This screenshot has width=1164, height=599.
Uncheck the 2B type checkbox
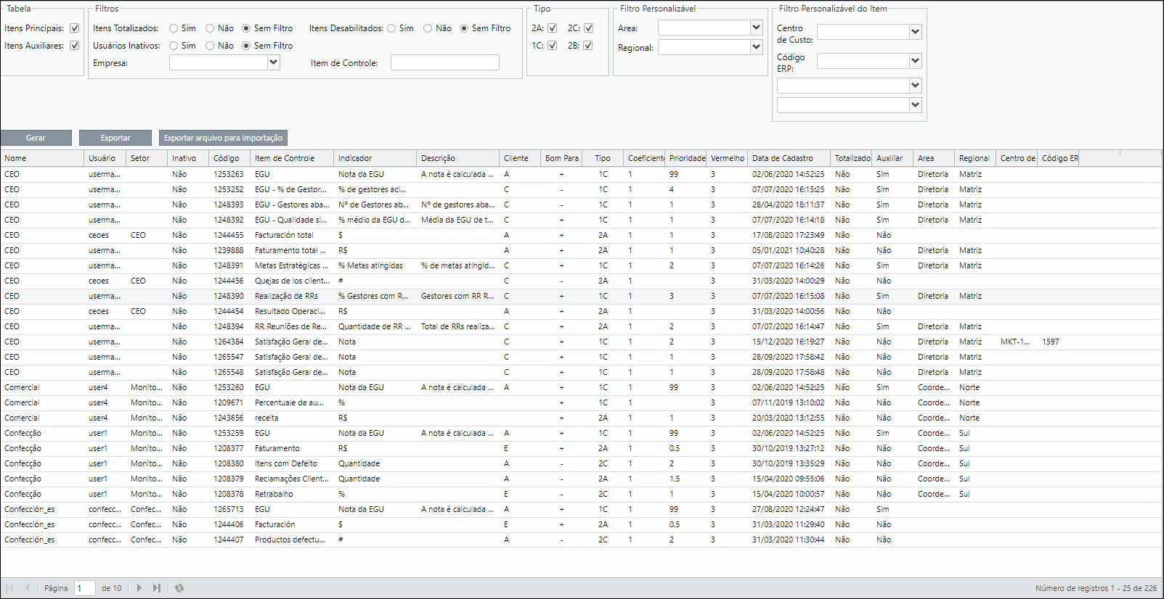tap(588, 46)
